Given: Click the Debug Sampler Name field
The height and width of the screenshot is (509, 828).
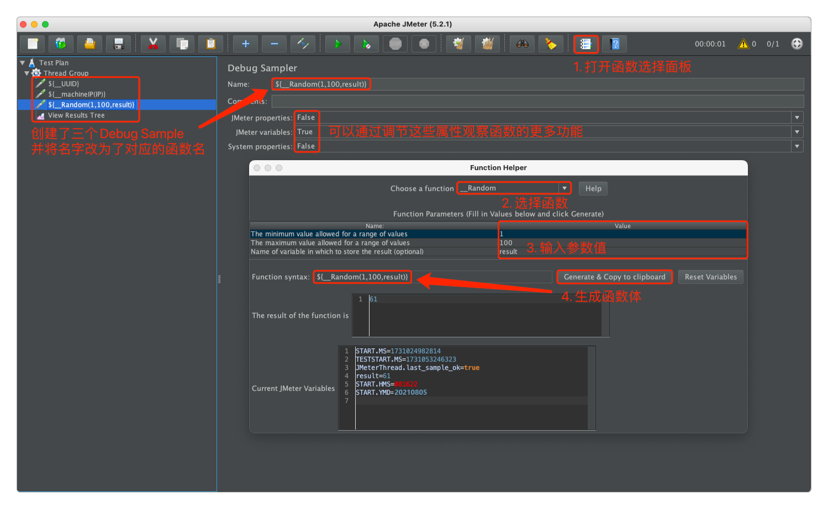Looking at the screenshot, I should (537, 84).
